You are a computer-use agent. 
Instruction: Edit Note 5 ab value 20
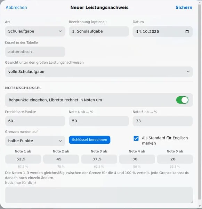[x=175, y=159]
